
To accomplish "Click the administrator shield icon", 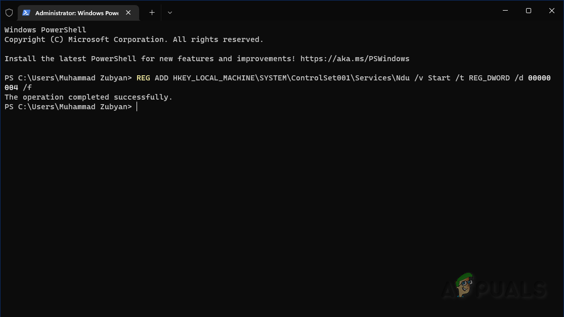I will 9,13.
